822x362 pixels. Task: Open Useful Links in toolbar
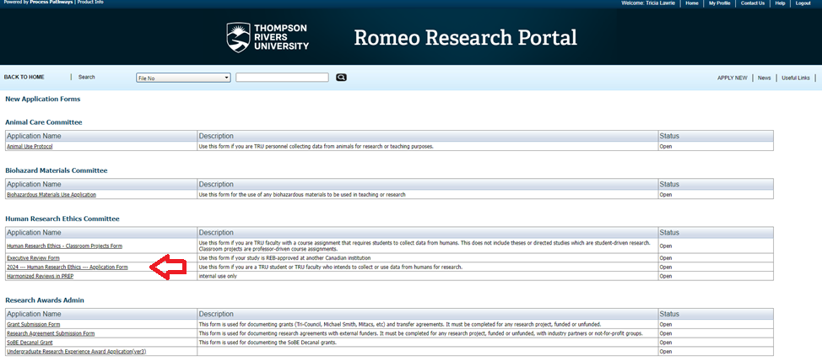[x=795, y=78]
